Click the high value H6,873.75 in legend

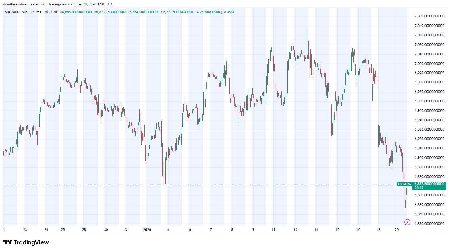(x=110, y=12)
